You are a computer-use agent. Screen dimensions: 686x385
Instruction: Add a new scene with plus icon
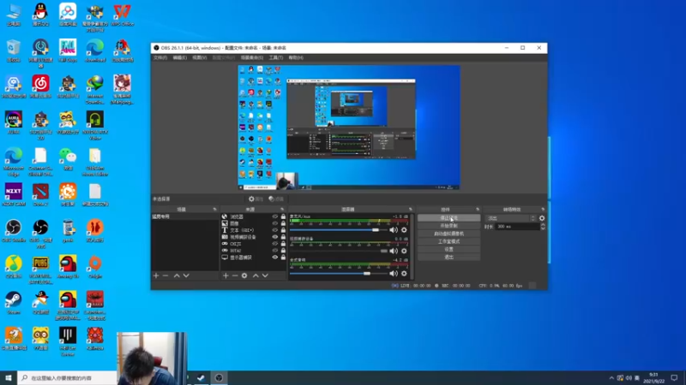coord(156,275)
